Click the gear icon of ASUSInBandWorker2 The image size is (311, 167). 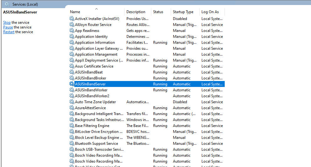tap(72, 96)
